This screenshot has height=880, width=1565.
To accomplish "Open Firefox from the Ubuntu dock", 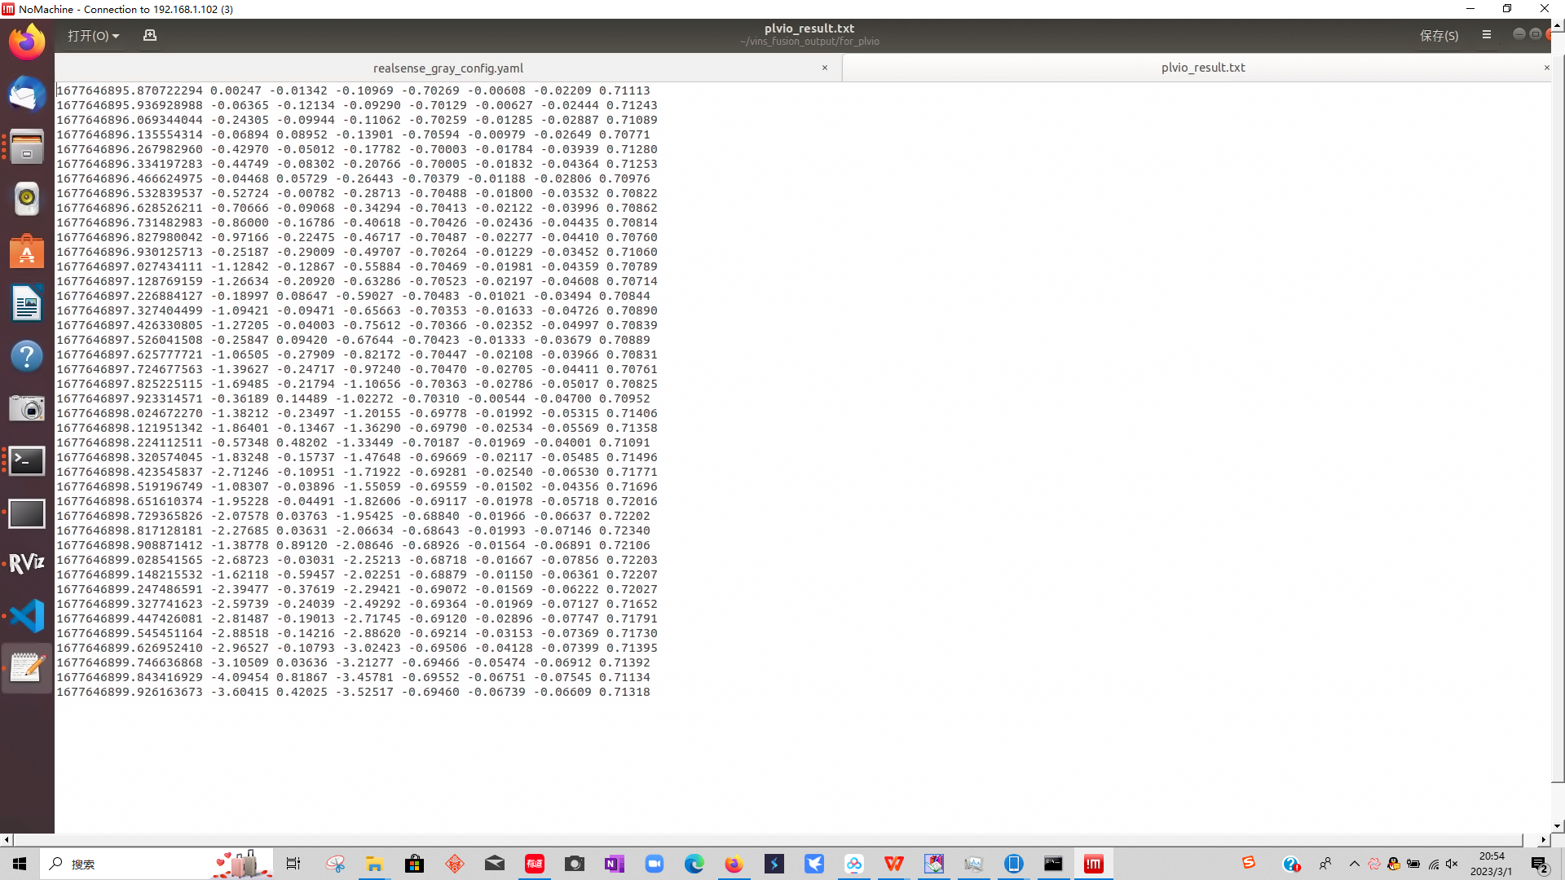I will pos(27,42).
